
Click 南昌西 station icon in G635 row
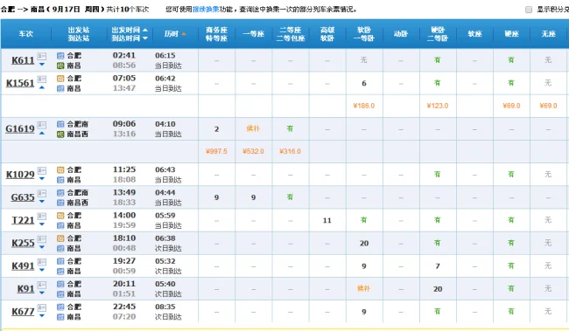[60, 203]
